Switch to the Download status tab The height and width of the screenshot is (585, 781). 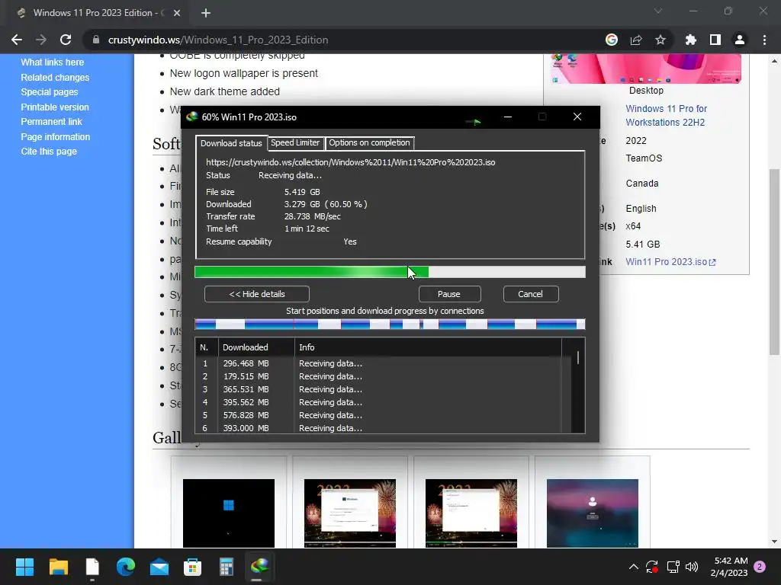(231, 143)
